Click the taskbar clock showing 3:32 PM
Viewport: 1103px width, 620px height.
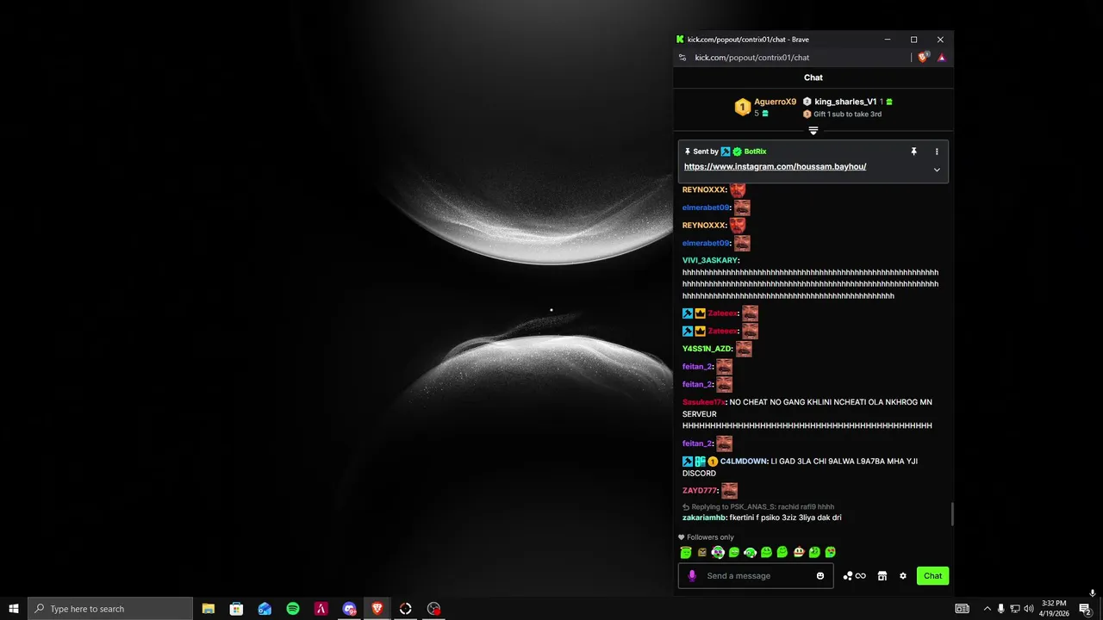[1054, 609]
